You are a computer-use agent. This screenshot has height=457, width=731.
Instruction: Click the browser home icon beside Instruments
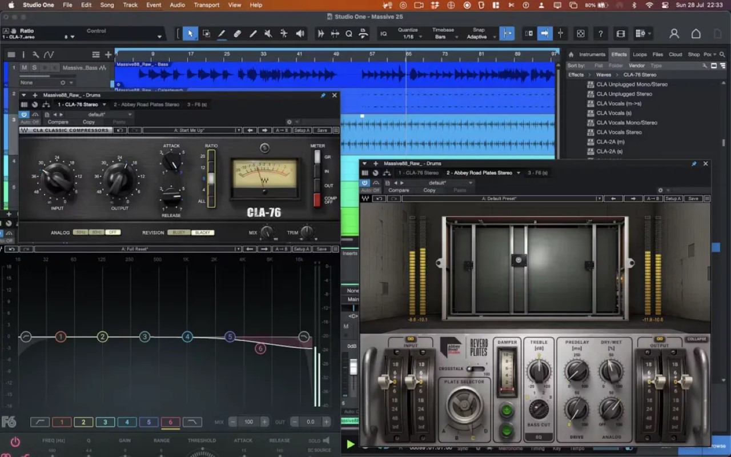pyautogui.click(x=571, y=55)
